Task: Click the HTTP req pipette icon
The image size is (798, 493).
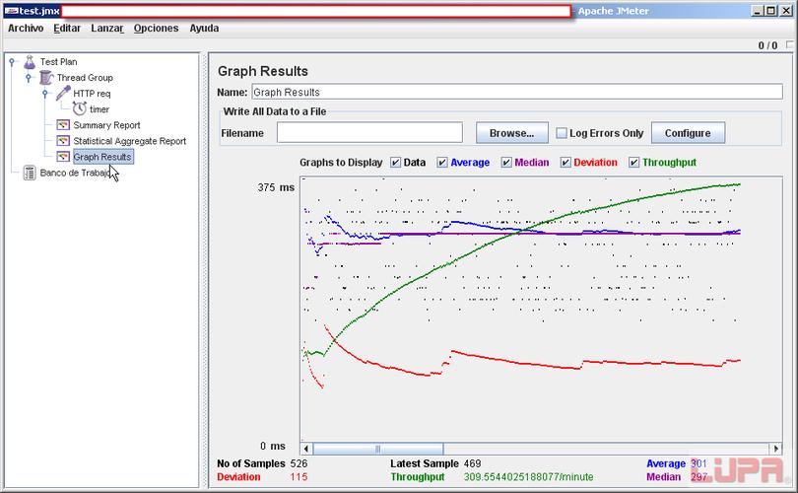Action: (63, 94)
